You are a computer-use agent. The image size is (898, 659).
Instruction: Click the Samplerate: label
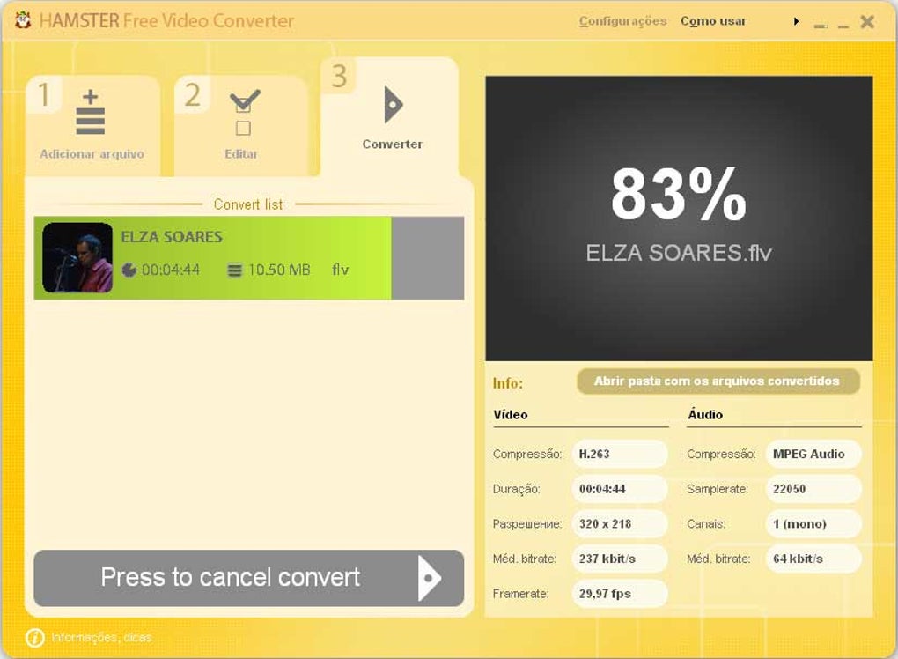click(x=717, y=489)
